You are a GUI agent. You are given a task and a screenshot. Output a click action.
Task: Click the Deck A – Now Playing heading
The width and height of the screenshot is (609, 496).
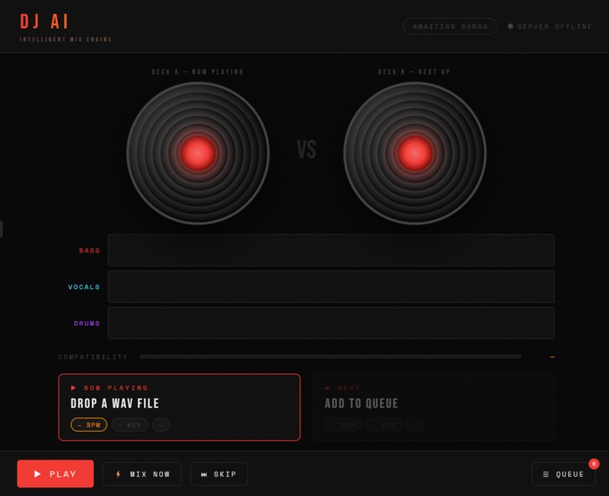coord(198,72)
